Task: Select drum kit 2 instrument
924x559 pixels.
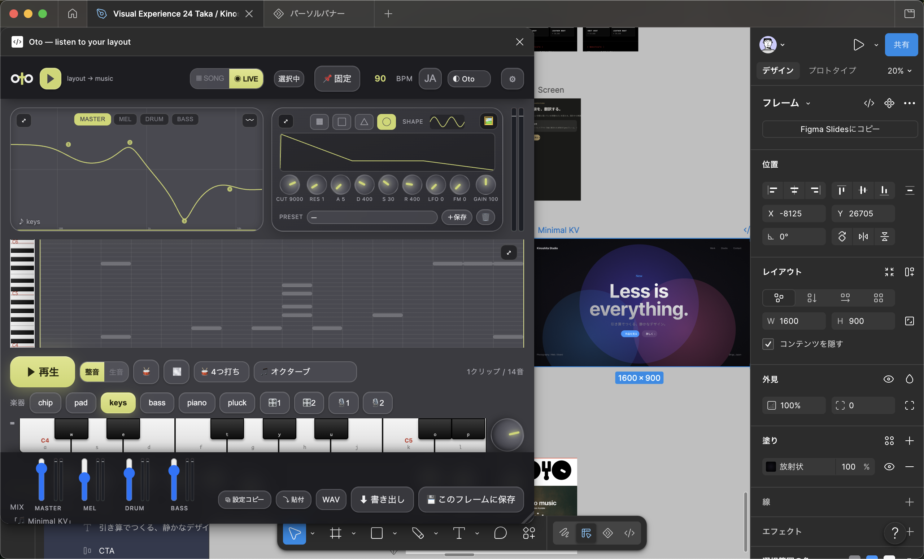Action: click(x=309, y=403)
